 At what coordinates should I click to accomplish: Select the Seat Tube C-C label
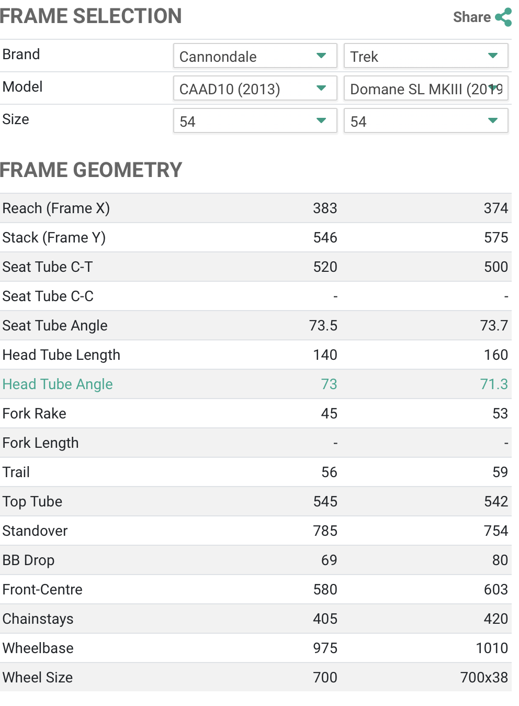tap(48, 296)
